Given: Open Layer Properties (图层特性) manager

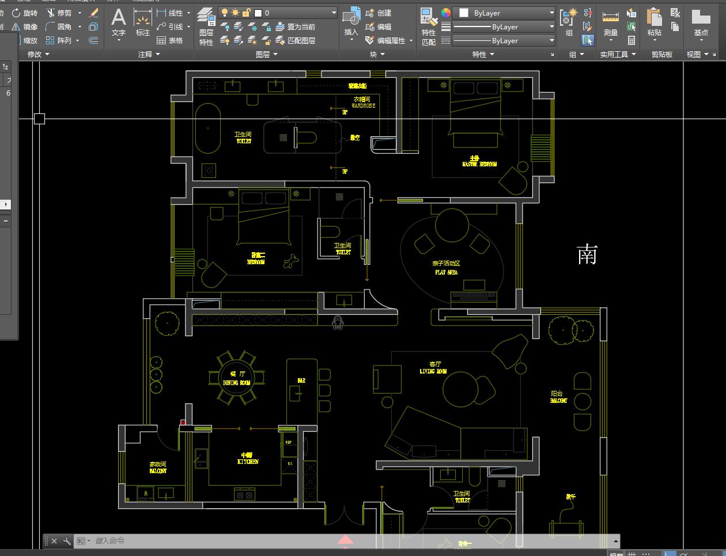Looking at the screenshot, I should tap(206, 26).
